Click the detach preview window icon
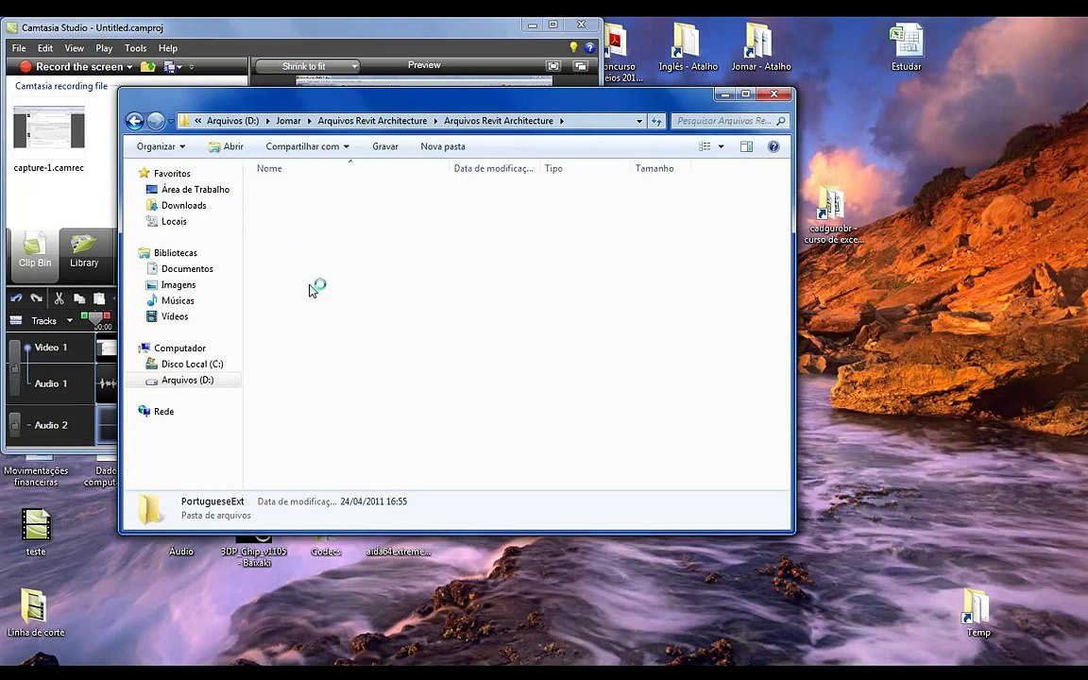This screenshot has width=1088, height=680. point(581,66)
